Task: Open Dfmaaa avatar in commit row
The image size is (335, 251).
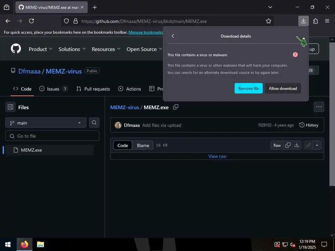Action: pyautogui.click(x=118, y=125)
